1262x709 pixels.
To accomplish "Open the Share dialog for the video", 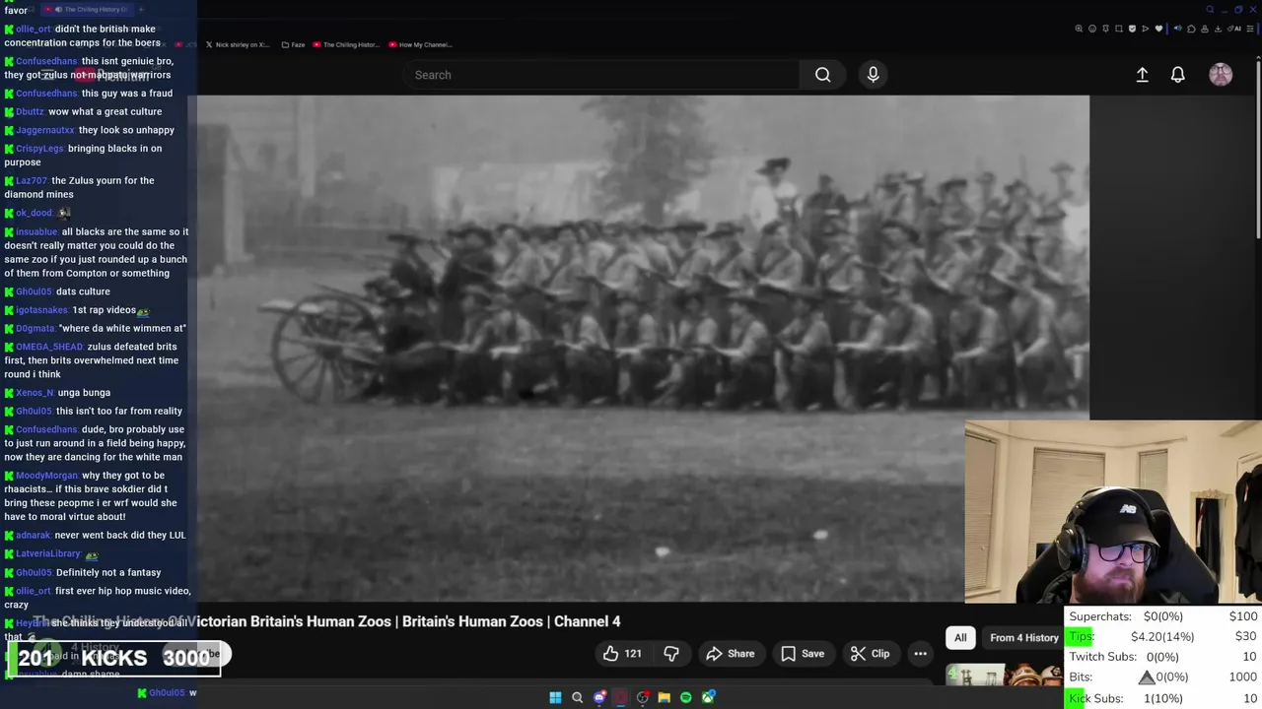I will click(x=731, y=654).
